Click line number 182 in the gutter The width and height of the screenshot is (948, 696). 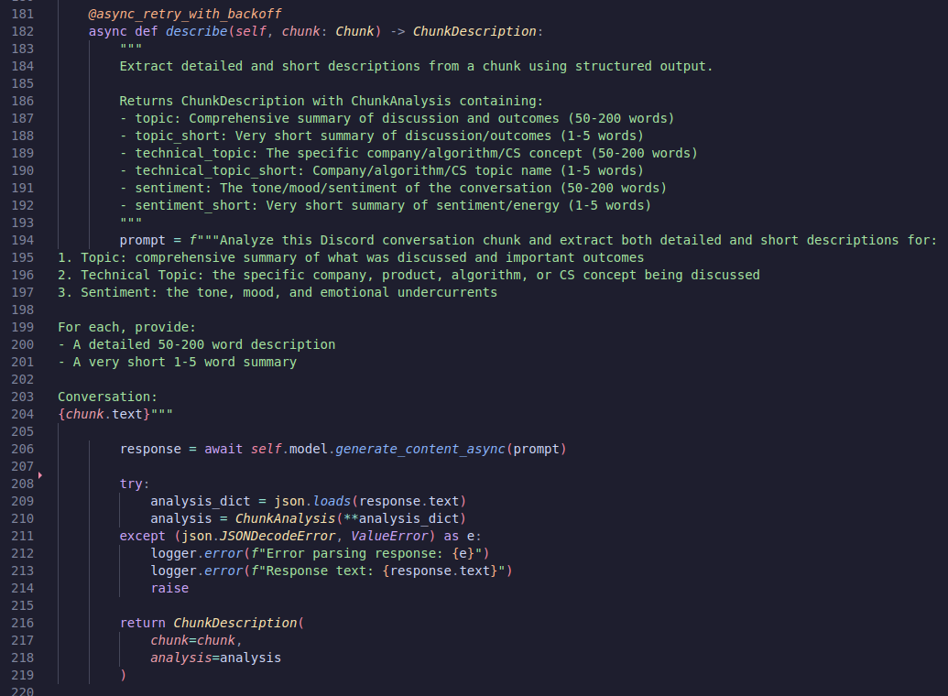[x=21, y=31]
